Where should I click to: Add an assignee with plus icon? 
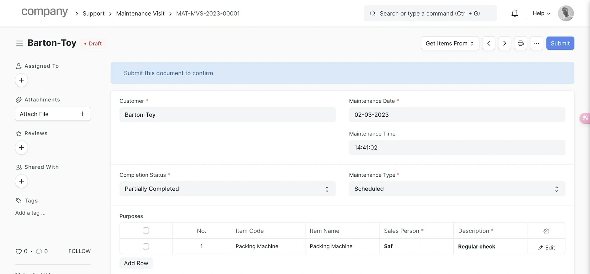(x=21, y=80)
